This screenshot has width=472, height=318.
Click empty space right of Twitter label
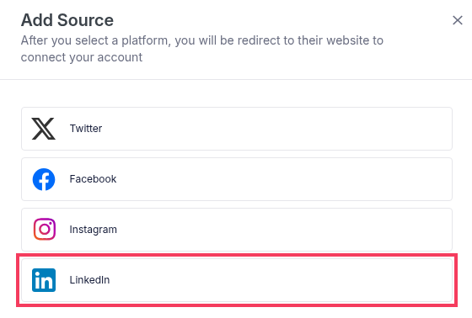click(271, 129)
